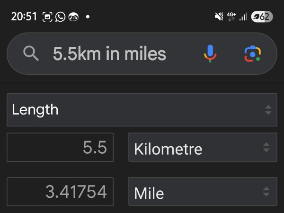Start voice search with microphone icon

[x=210, y=53]
